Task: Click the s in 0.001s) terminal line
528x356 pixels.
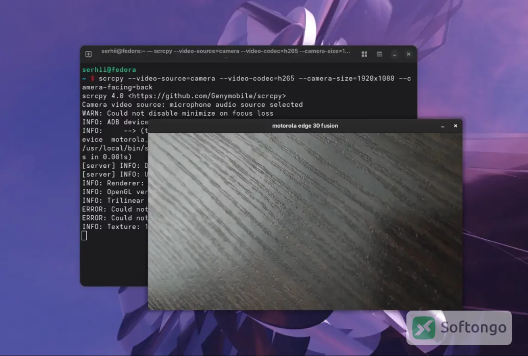Action: (107, 157)
